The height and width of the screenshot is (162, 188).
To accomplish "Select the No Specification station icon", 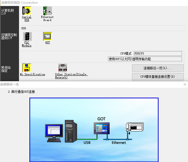I will click(27, 68).
